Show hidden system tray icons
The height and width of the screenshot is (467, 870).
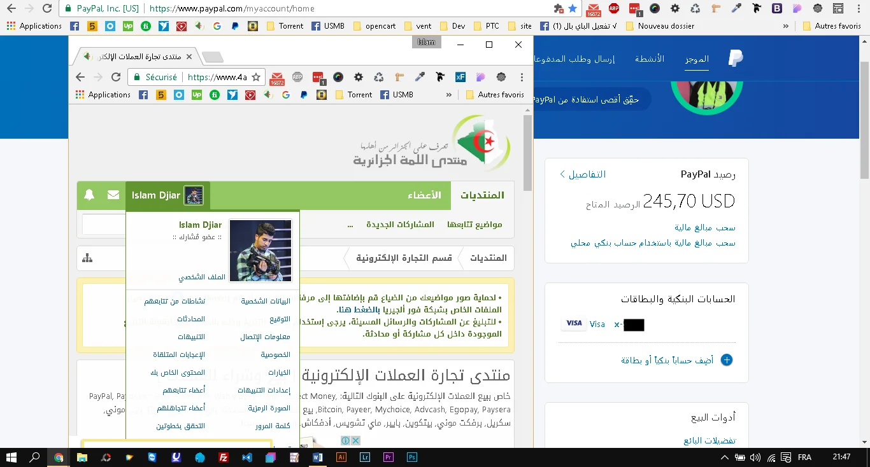(x=724, y=457)
